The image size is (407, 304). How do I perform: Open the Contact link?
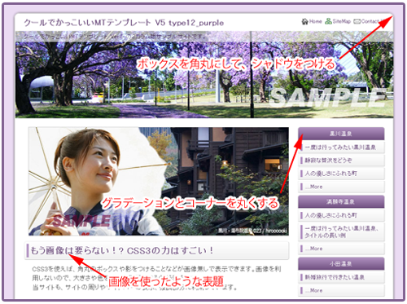[x=371, y=21]
